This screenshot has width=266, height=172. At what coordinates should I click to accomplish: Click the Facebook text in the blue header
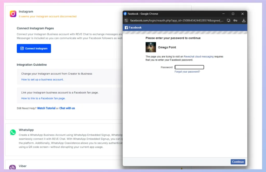coord(135,27)
